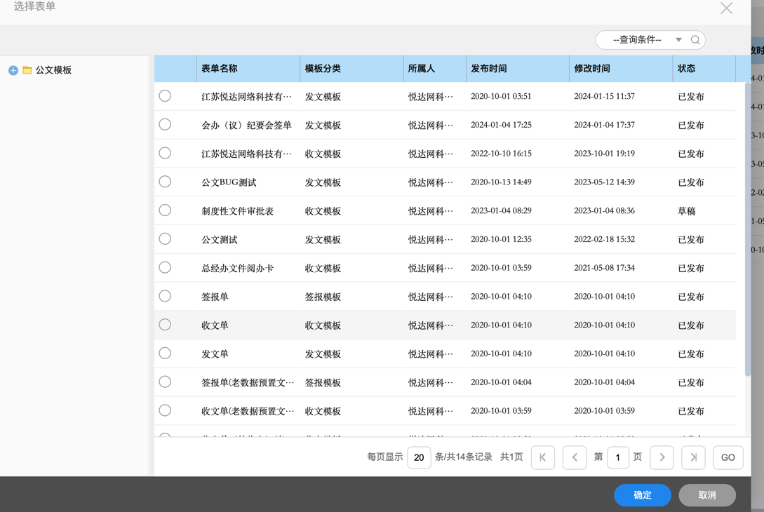
Task: Click the 公文模板 folder icon
Action: point(27,70)
